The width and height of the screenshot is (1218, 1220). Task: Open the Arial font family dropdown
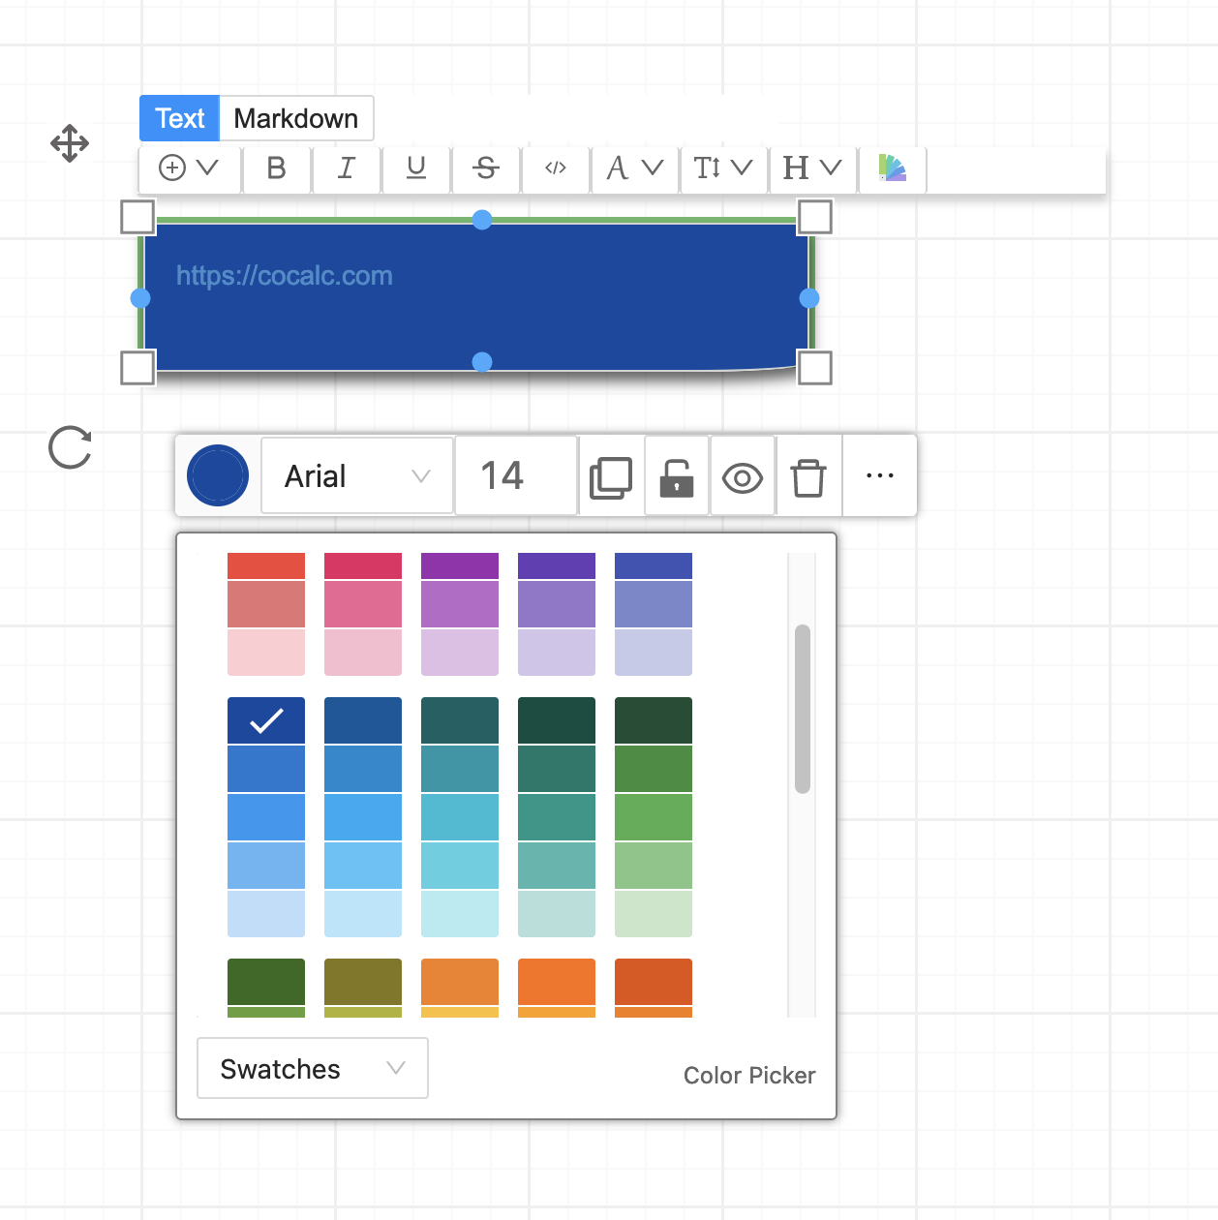(355, 475)
